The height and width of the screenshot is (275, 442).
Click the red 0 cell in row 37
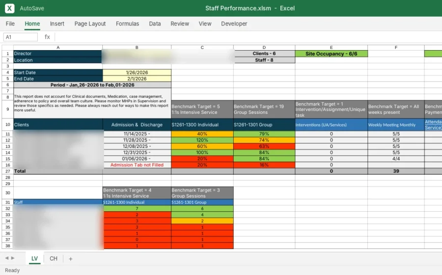click(x=137, y=240)
